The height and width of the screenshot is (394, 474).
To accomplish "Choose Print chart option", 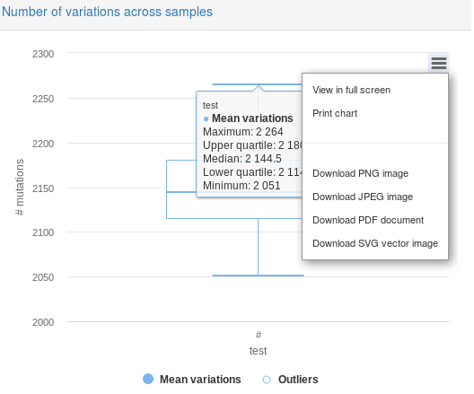I will tap(335, 113).
